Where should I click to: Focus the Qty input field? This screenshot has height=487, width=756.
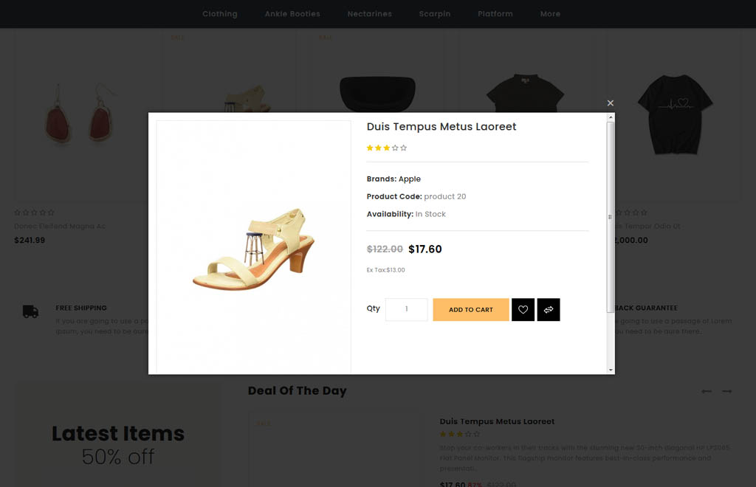(407, 309)
